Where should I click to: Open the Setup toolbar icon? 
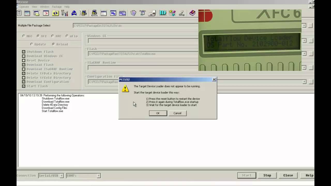(182, 13)
